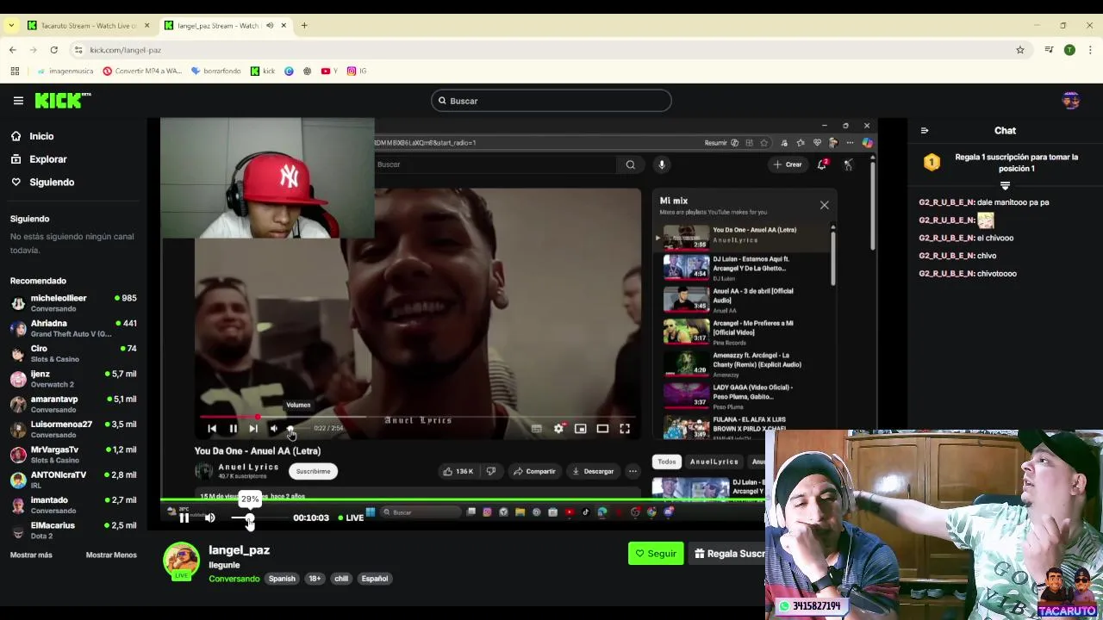The height and width of the screenshot is (620, 1103).
Task: Open recommended channel Luisormena27
Action: pos(73,429)
